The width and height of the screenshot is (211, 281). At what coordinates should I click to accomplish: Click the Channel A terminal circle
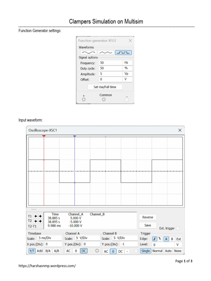point(97,251)
